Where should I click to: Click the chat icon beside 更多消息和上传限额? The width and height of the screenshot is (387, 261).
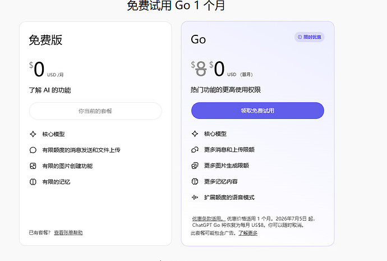coord(195,150)
